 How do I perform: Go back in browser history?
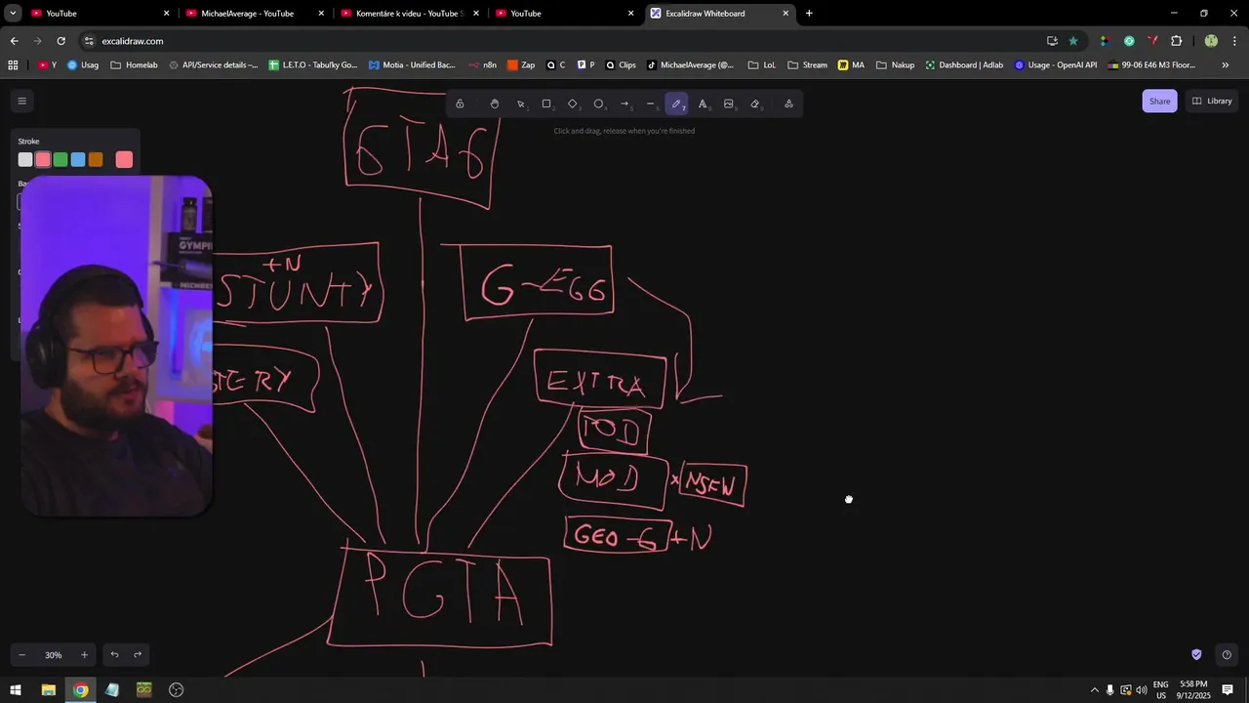[14, 41]
